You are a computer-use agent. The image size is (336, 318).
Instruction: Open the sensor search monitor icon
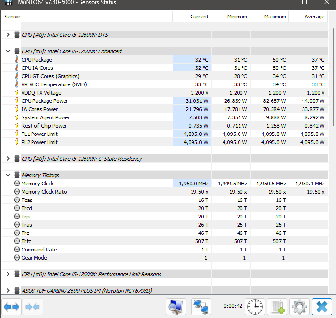pyautogui.click(x=176, y=307)
